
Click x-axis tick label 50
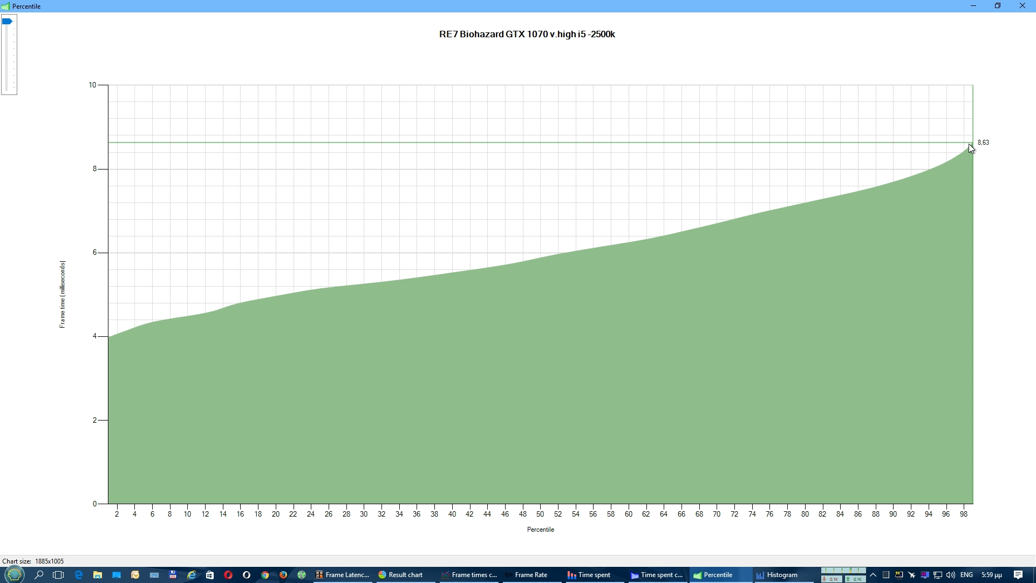tap(540, 514)
